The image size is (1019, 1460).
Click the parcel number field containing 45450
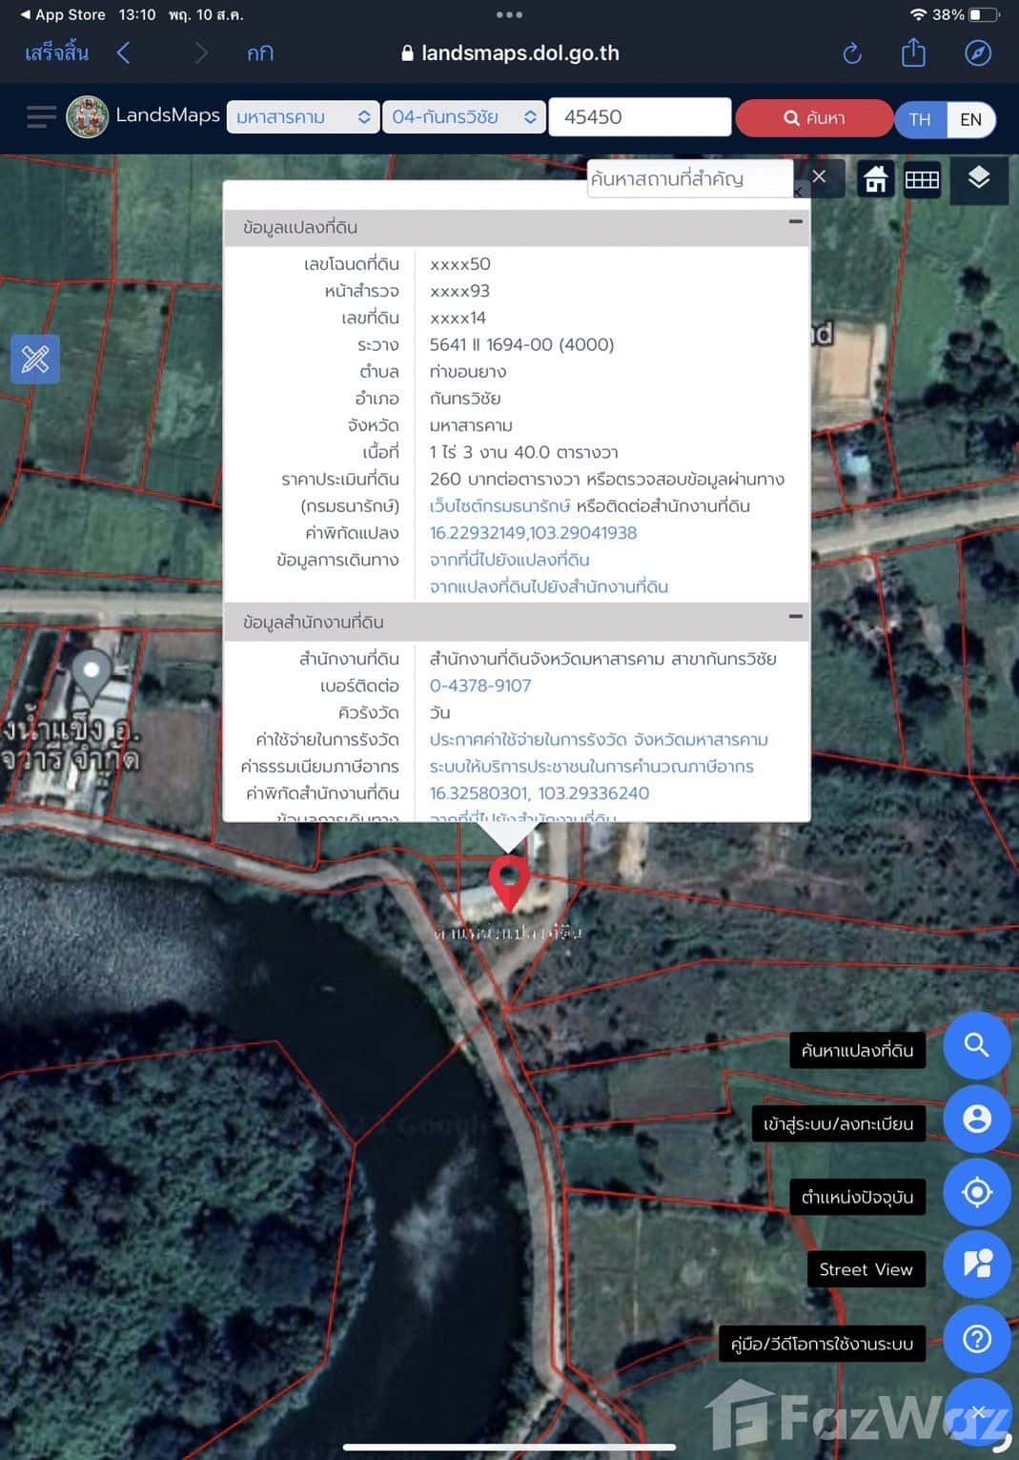[x=640, y=117]
